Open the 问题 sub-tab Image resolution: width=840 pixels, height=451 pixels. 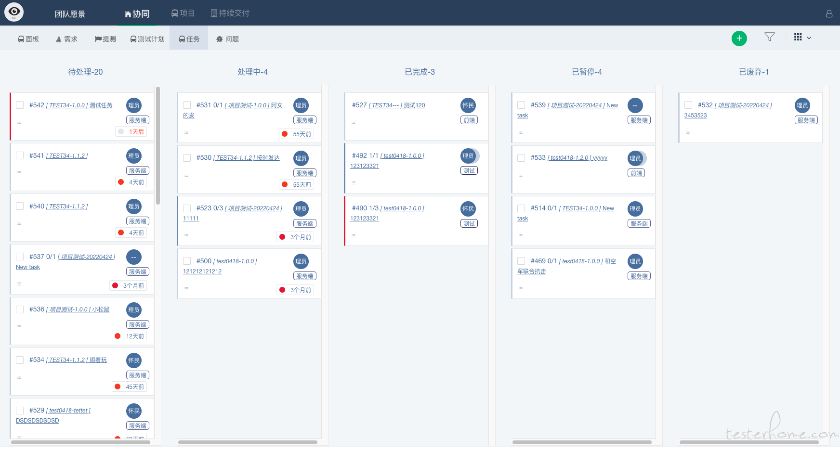click(x=228, y=39)
